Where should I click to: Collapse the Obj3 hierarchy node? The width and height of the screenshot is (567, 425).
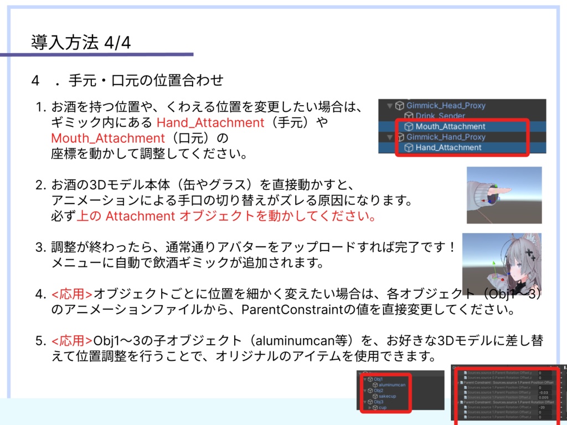(365, 402)
